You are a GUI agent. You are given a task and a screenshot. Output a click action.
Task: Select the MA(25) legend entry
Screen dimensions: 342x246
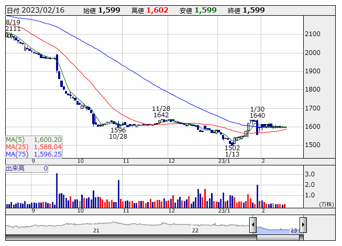click(34, 147)
